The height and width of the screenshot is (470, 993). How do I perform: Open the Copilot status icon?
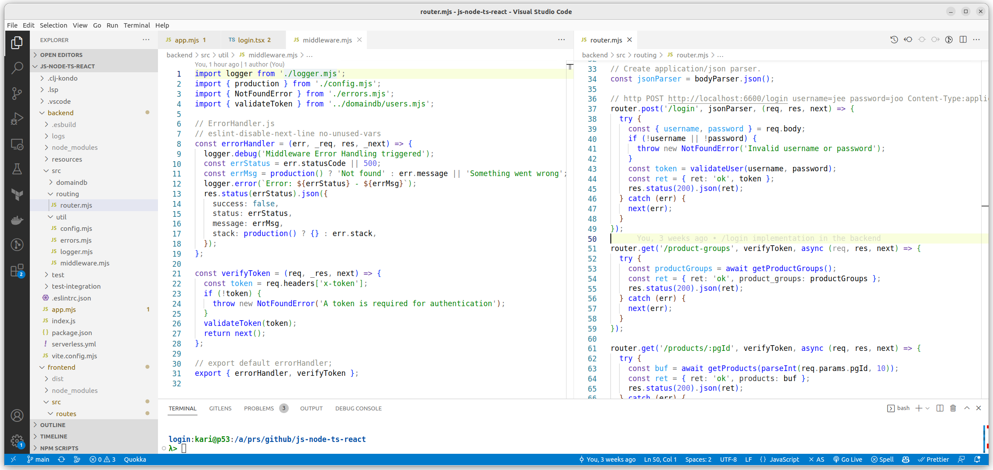pos(906,459)
